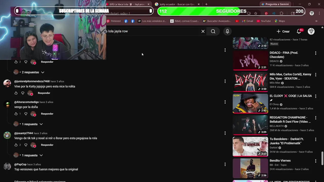Reply to Ahoracomotedigo via Responder
The image size is (324, 182).
coord(47,114)
